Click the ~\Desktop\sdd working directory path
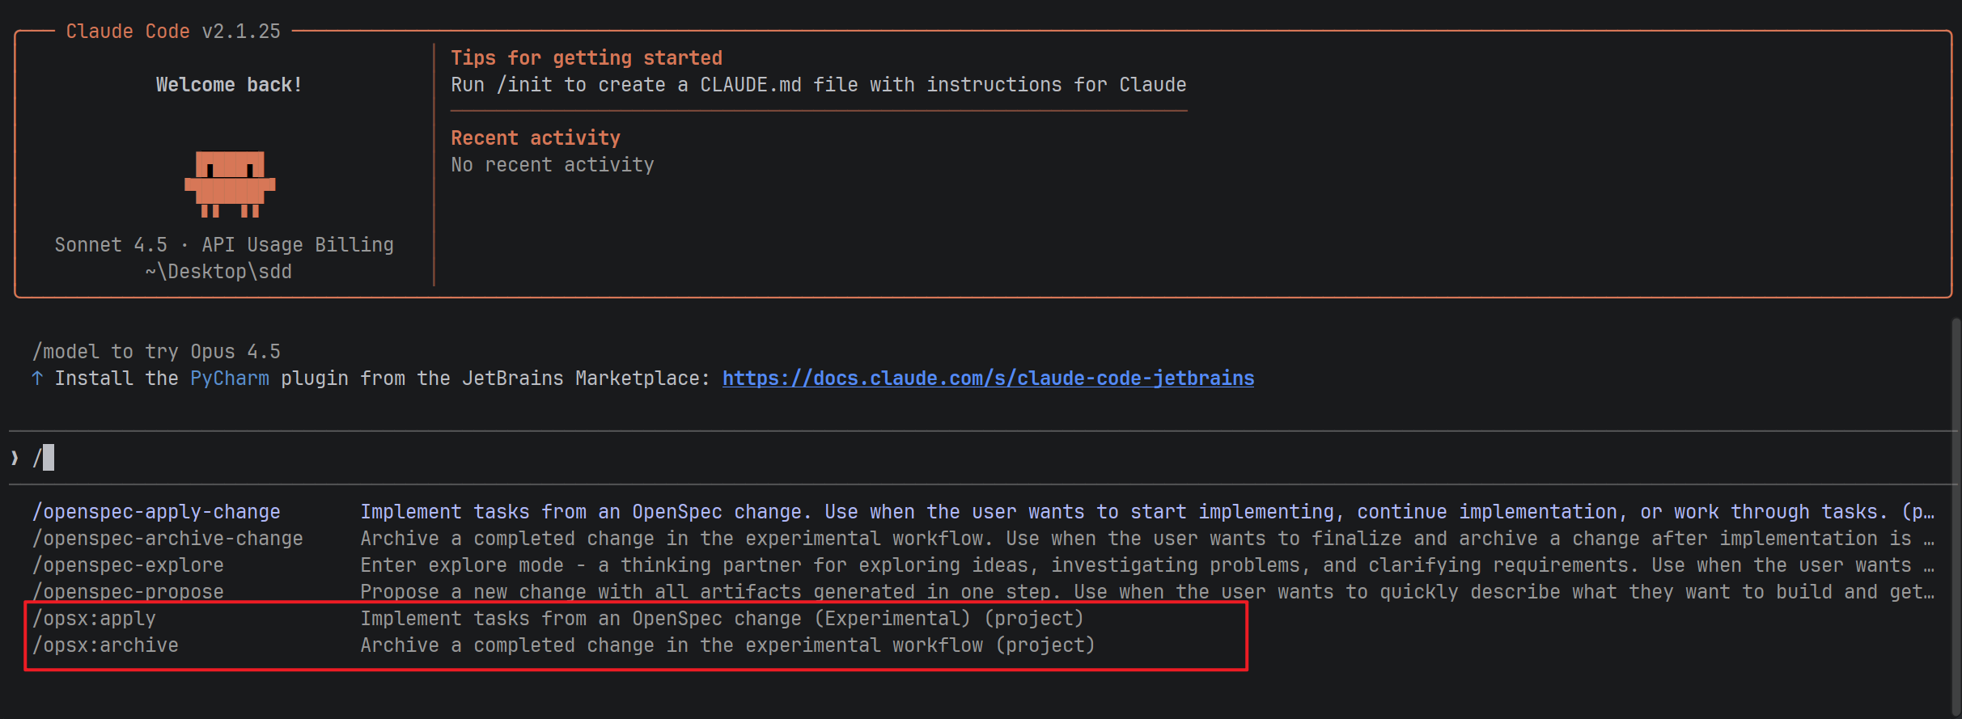This screenshot has width=1962, height=719. tap(218, 272)
